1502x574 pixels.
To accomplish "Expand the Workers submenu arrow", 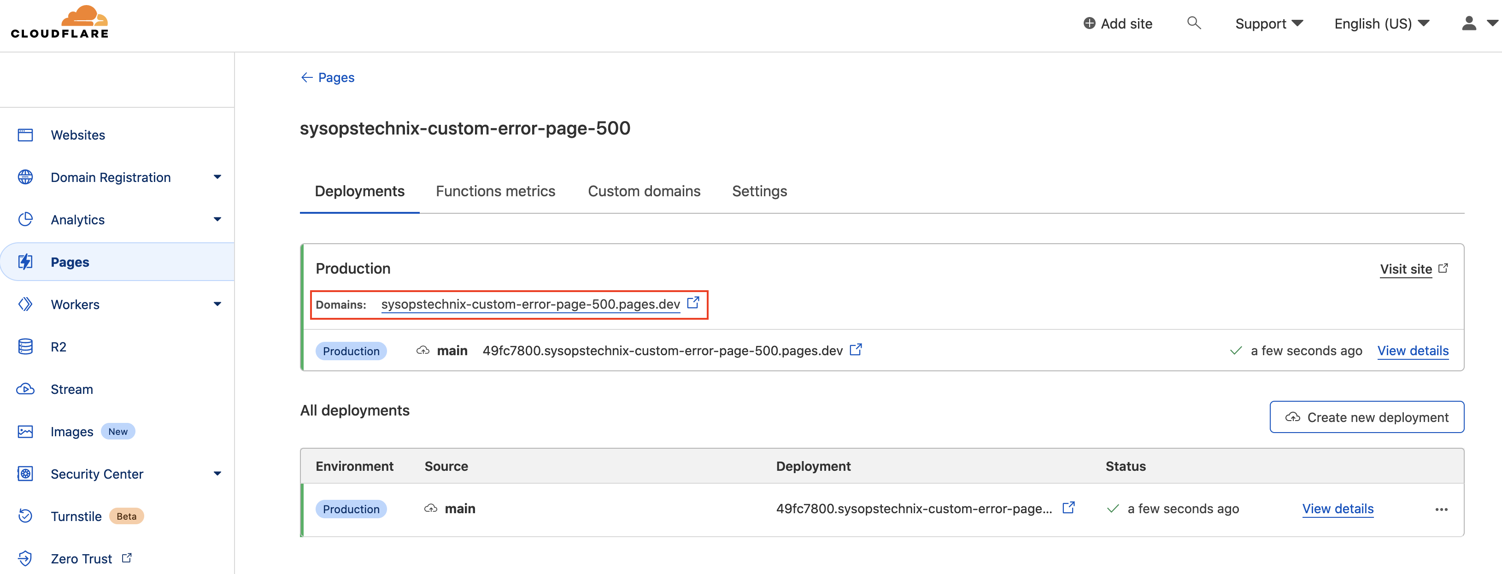I will tap(217, 304).
